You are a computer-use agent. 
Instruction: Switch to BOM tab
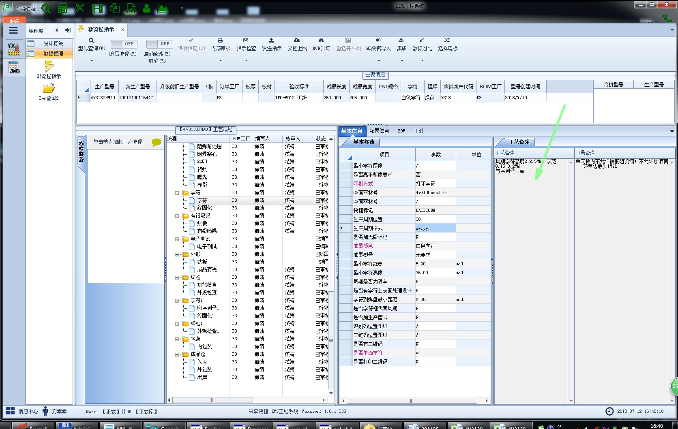coord(401,131)
